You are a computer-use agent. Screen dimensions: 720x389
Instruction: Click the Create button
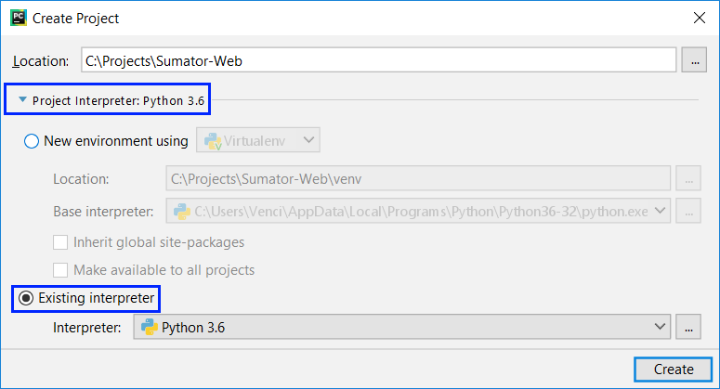[x=674, y=369]
